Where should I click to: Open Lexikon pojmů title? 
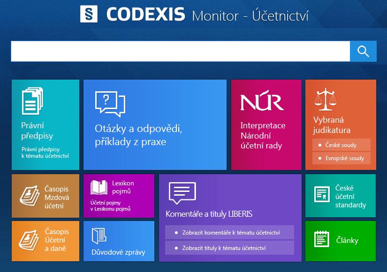pos(123,187)
